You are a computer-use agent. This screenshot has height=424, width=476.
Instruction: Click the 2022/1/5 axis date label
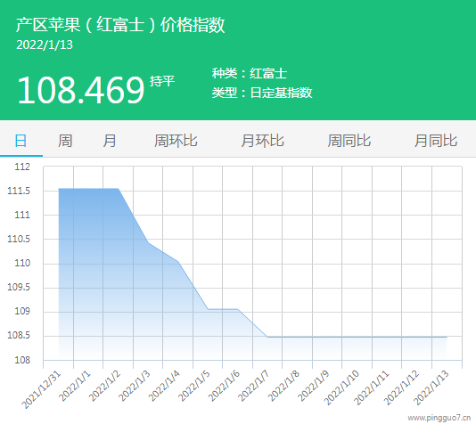pos(194,386)
